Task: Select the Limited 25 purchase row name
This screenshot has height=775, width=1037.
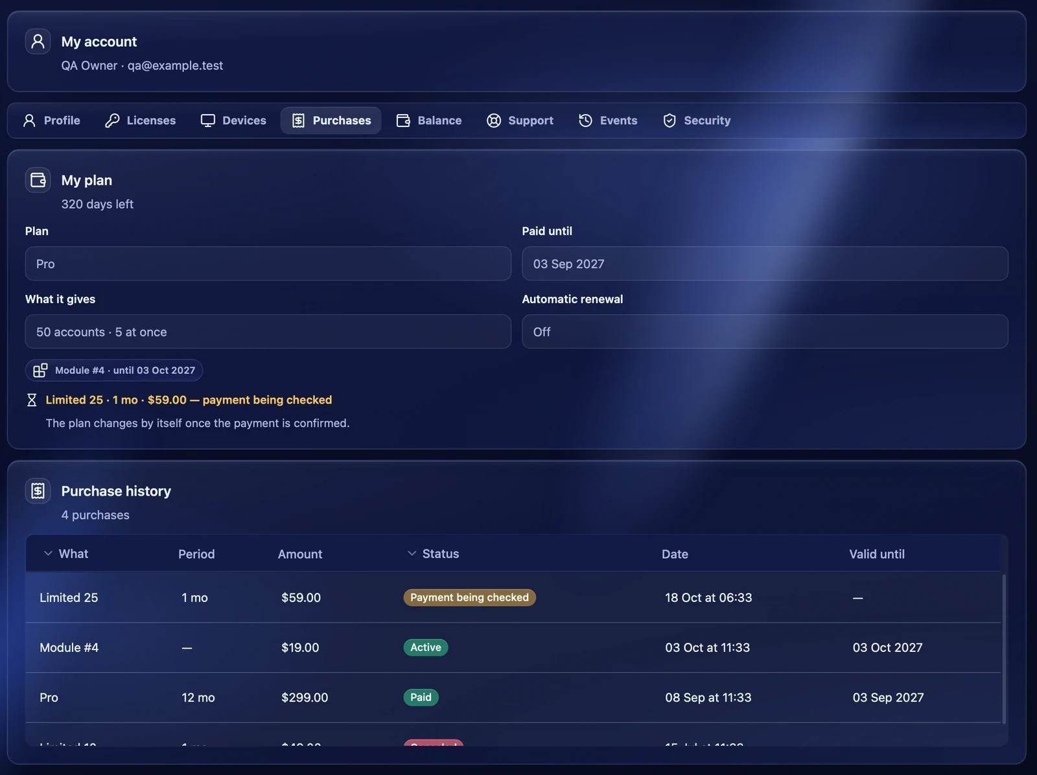Action: coord(69,597)
